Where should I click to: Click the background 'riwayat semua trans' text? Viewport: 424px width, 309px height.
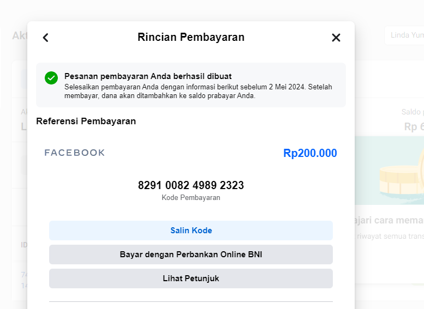pyautogui.click(x=390, y=237)
